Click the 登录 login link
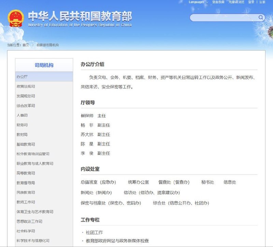 click(251, 2)
